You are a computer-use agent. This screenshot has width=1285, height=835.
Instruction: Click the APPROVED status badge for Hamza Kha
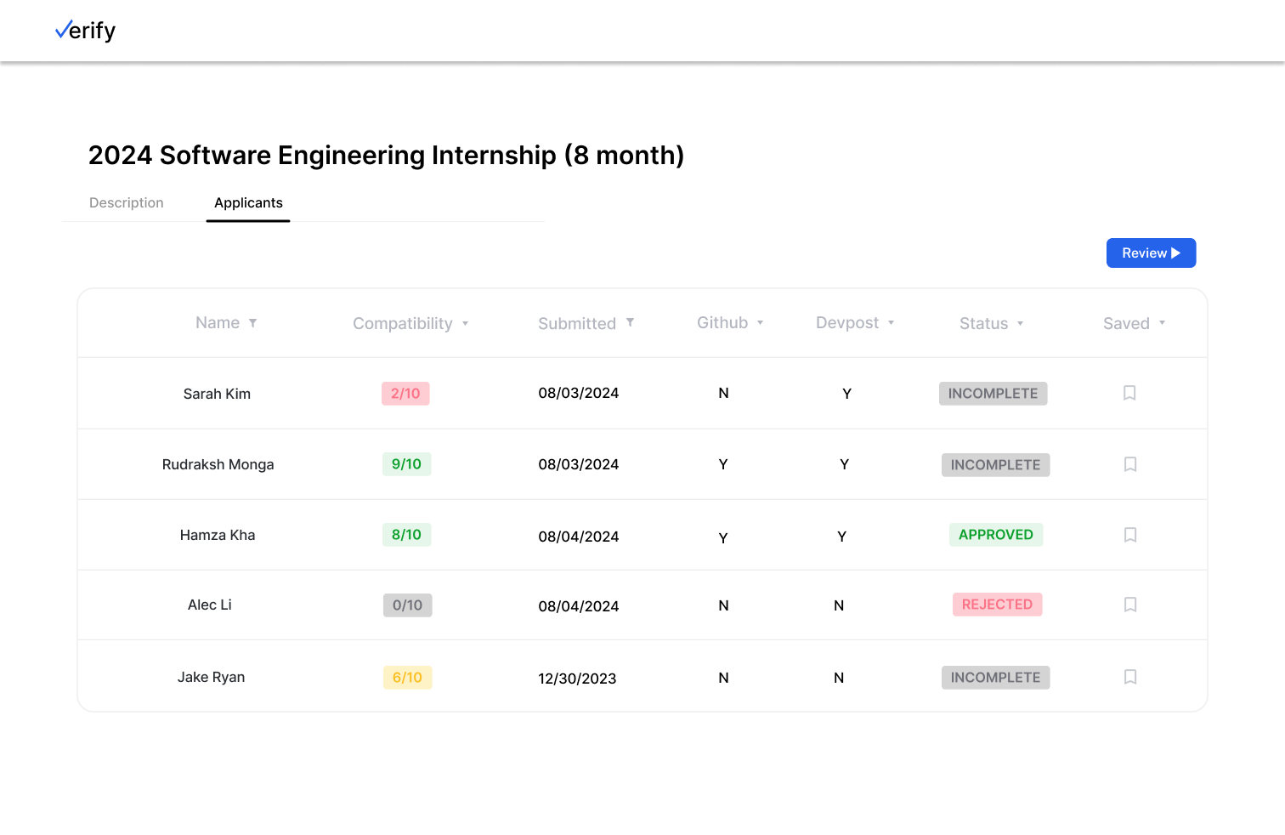pos(996,535)
